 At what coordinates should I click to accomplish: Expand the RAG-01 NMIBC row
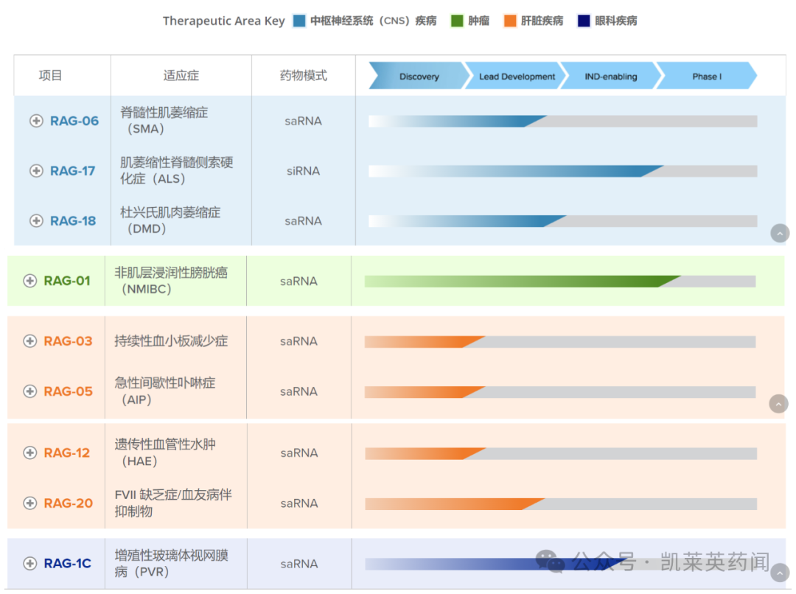[x=29, y=281]
